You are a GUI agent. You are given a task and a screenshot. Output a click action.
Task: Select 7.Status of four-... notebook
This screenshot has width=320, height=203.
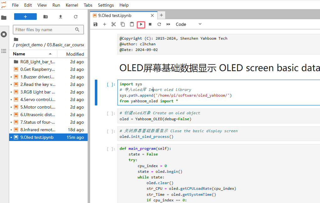pos(48,122)
